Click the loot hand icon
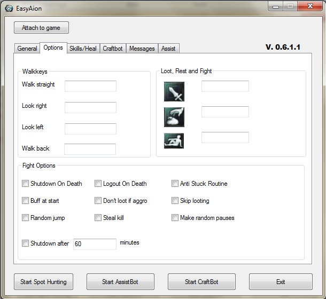Viewport: 326px width, 299px height. [x=174, y=116]
